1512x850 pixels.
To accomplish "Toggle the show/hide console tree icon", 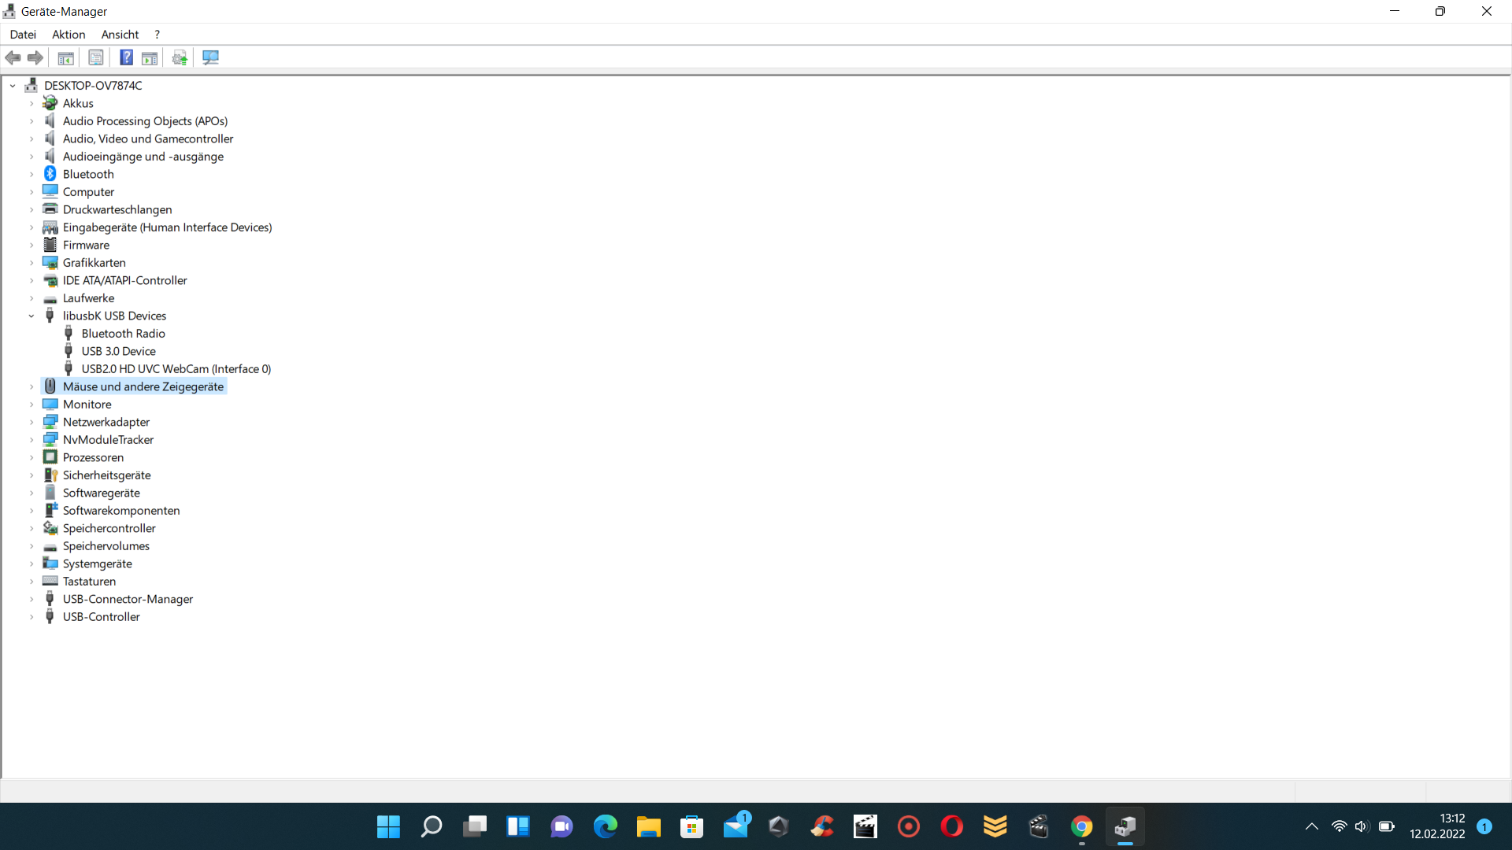I will (66, 57).
